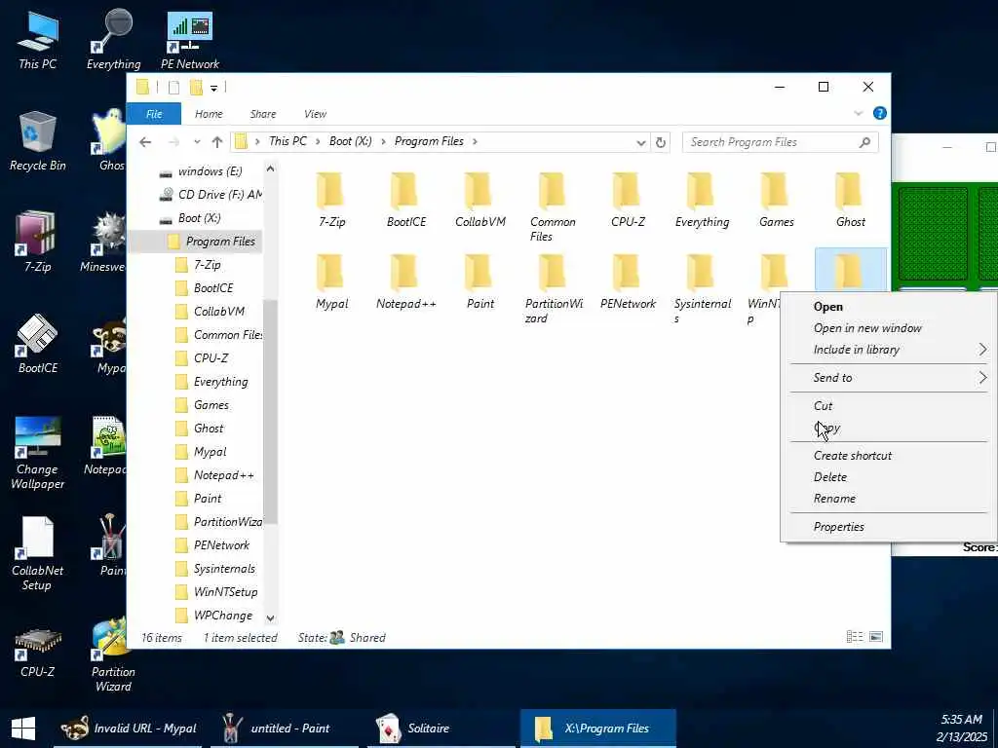Choose Open in new window
The image size is (998, 748).
click(x=889, y=327)
